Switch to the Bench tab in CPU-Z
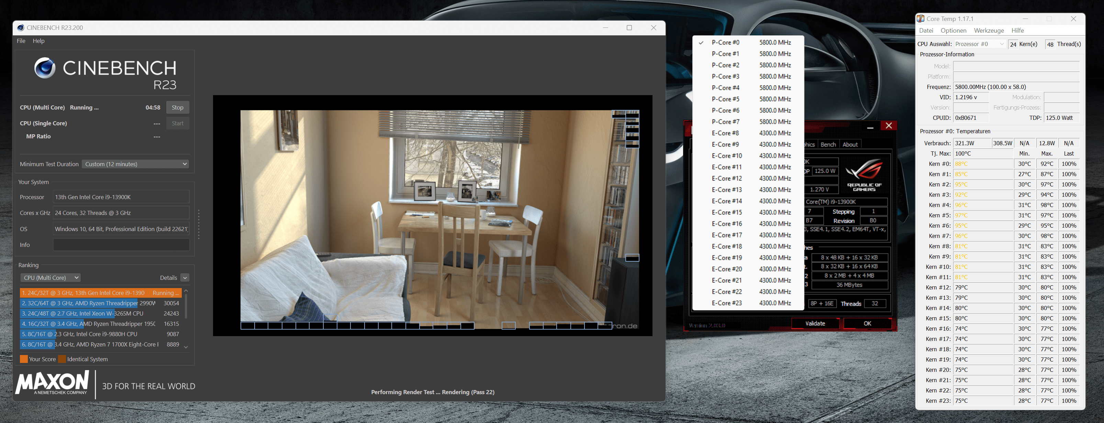 828,144
